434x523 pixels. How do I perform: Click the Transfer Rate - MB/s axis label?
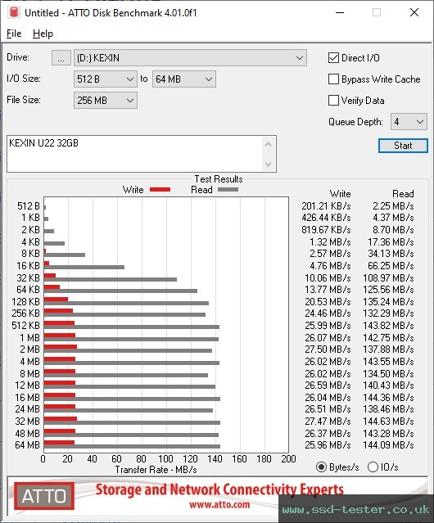pyautogui.click(x=156, y=470)
